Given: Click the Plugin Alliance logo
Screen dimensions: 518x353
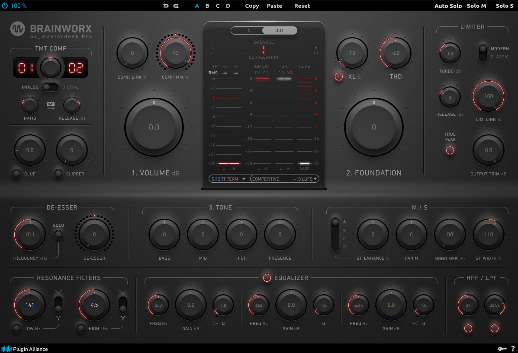Looking at the screenshot, I should coord(25,349).
